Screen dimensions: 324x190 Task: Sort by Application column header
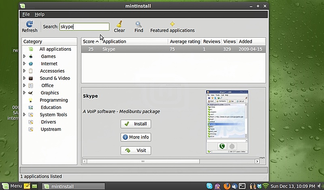tap(134, 41)
